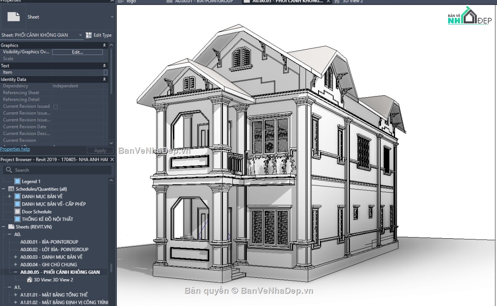497x306 pixels.
Task: Switch to the 3D View 2 tab
Action: 352,1
